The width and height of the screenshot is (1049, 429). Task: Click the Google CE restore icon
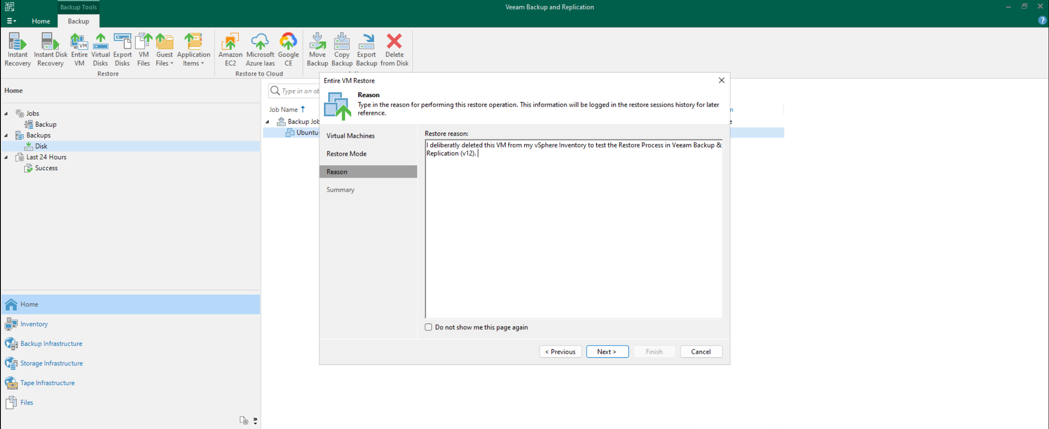click(x=288, y=50)
